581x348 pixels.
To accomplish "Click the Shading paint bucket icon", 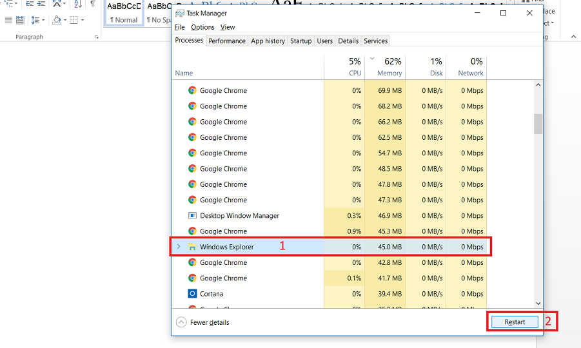I will pyautogui.click(x=56, y=19).
